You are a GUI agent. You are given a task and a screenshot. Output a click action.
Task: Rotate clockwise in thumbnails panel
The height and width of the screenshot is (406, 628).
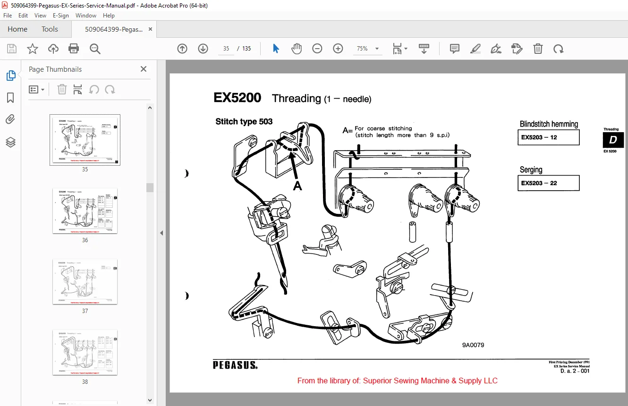110,89
